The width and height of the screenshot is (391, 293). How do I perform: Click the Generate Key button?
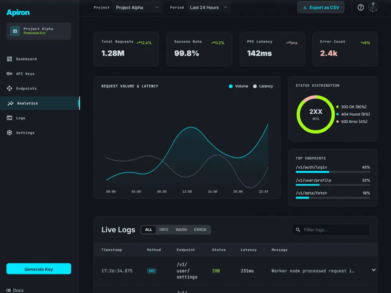tap(39, 269)
